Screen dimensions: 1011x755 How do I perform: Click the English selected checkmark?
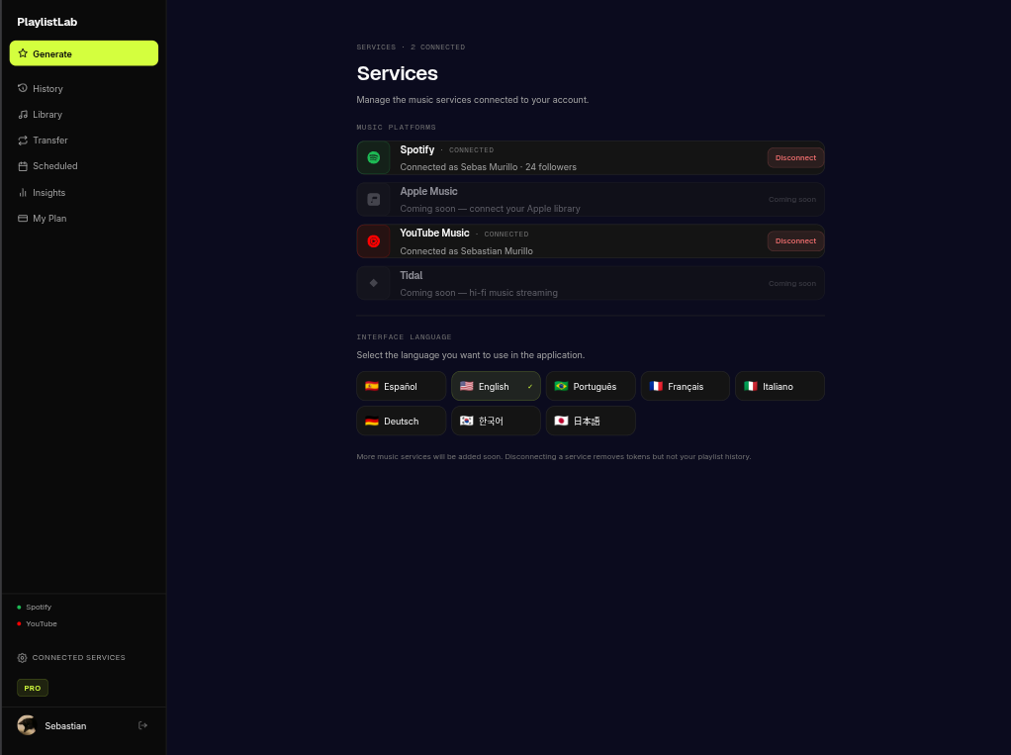click(530, 387)
